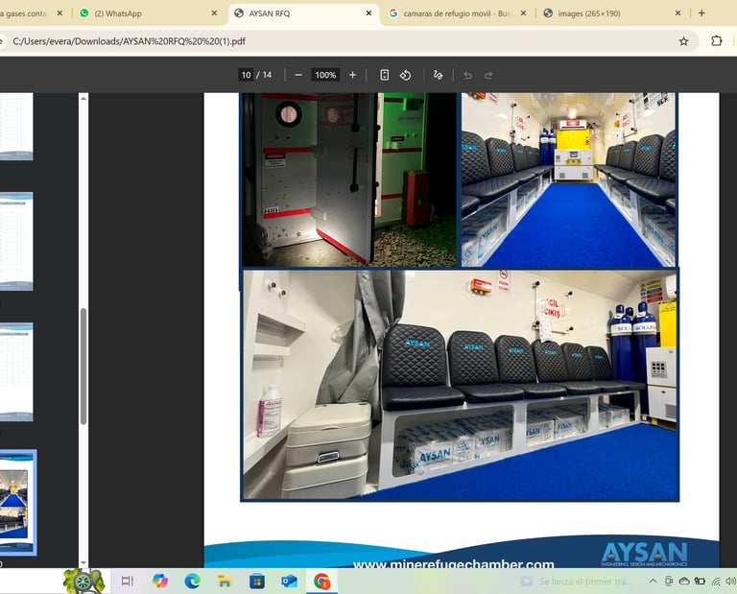Click the undo arrow in PDF toolbar
The width and height of the screenshot is (737, 594).
tap(467, 75)
